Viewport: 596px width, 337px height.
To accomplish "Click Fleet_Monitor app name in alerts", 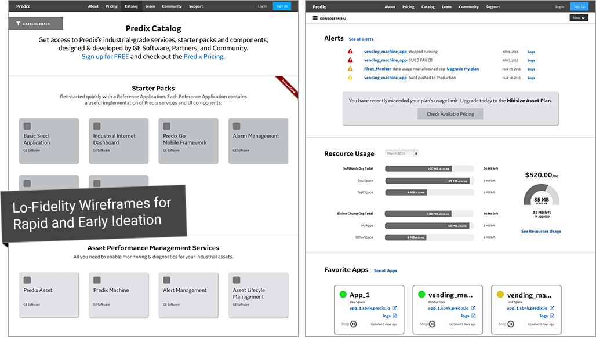I will pos(377,69).
